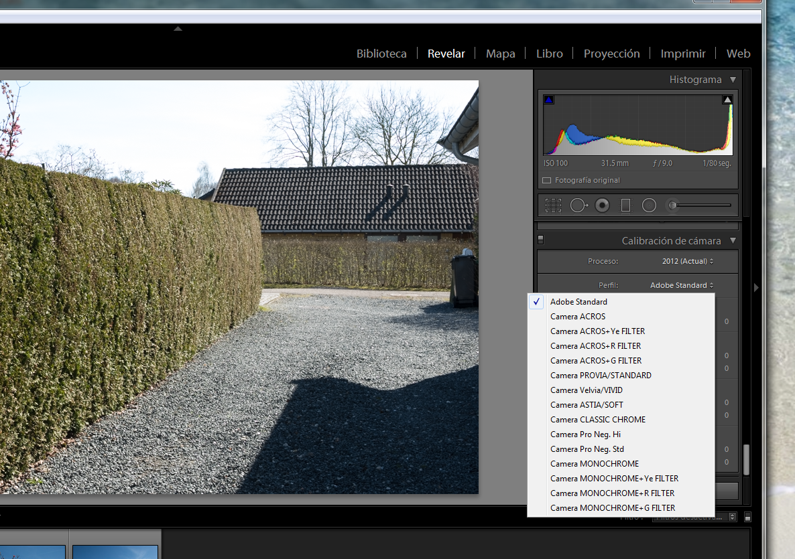Open the Perfil Adobe Standard dropdown
Viewport: 795px width, 559px height.
click(x=682, y=286)
